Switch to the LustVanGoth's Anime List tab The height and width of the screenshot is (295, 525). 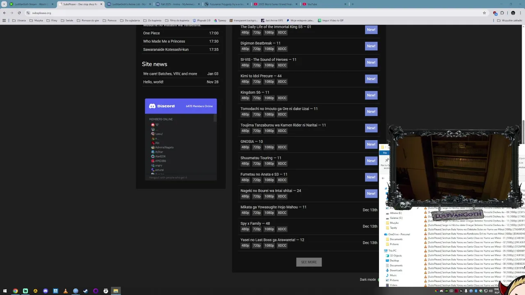tap(129, 4)
